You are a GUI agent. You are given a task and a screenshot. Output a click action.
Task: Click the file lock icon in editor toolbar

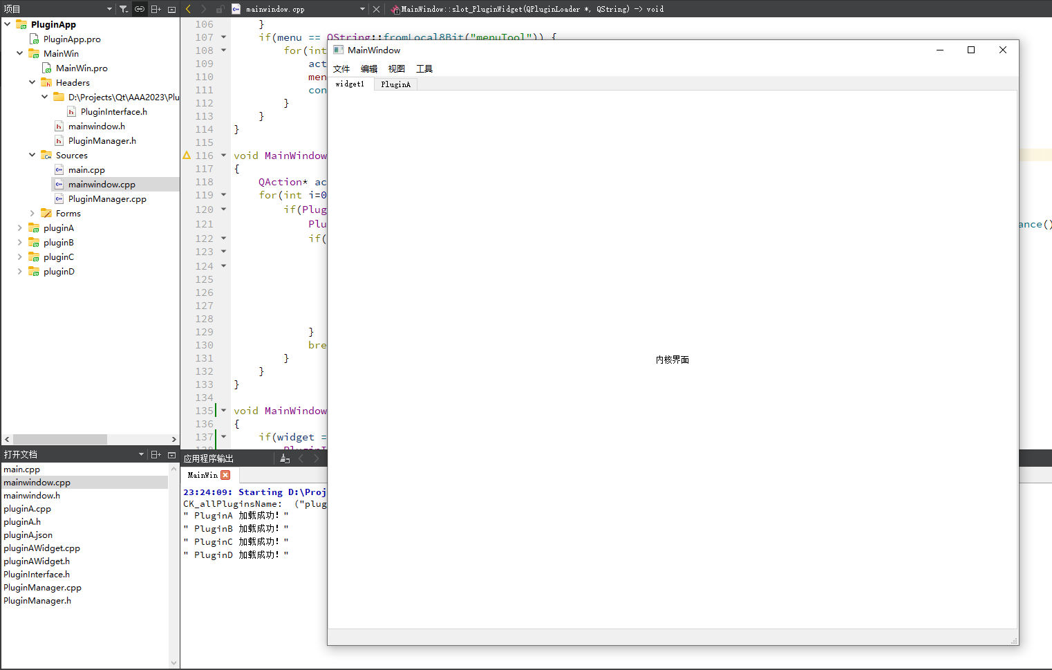tap(220, 9)
